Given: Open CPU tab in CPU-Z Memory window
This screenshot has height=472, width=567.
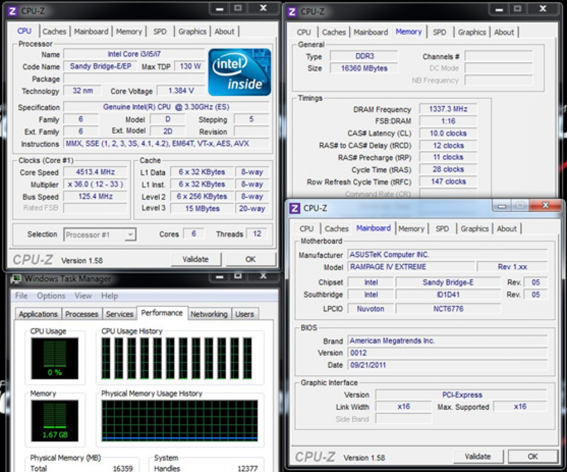Looking at the screenshot, I should point(304,32).
